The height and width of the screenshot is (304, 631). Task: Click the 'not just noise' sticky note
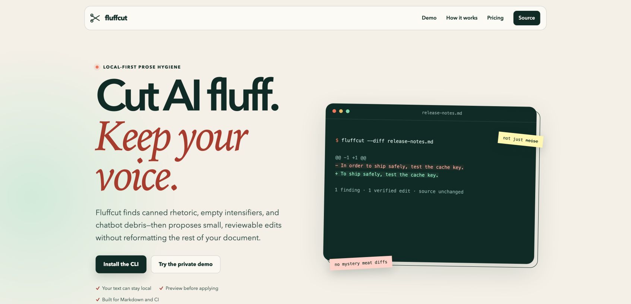(x=520, y=139)
